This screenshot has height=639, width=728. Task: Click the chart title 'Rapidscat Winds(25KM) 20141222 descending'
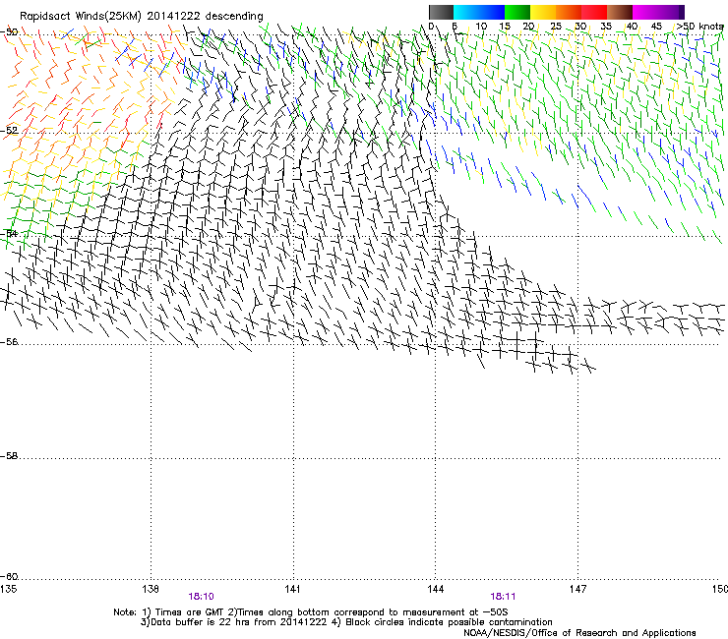click(141, 16)
